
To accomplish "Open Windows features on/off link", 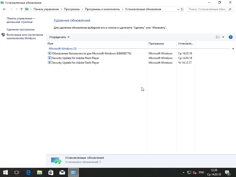I will click(25, 36).
